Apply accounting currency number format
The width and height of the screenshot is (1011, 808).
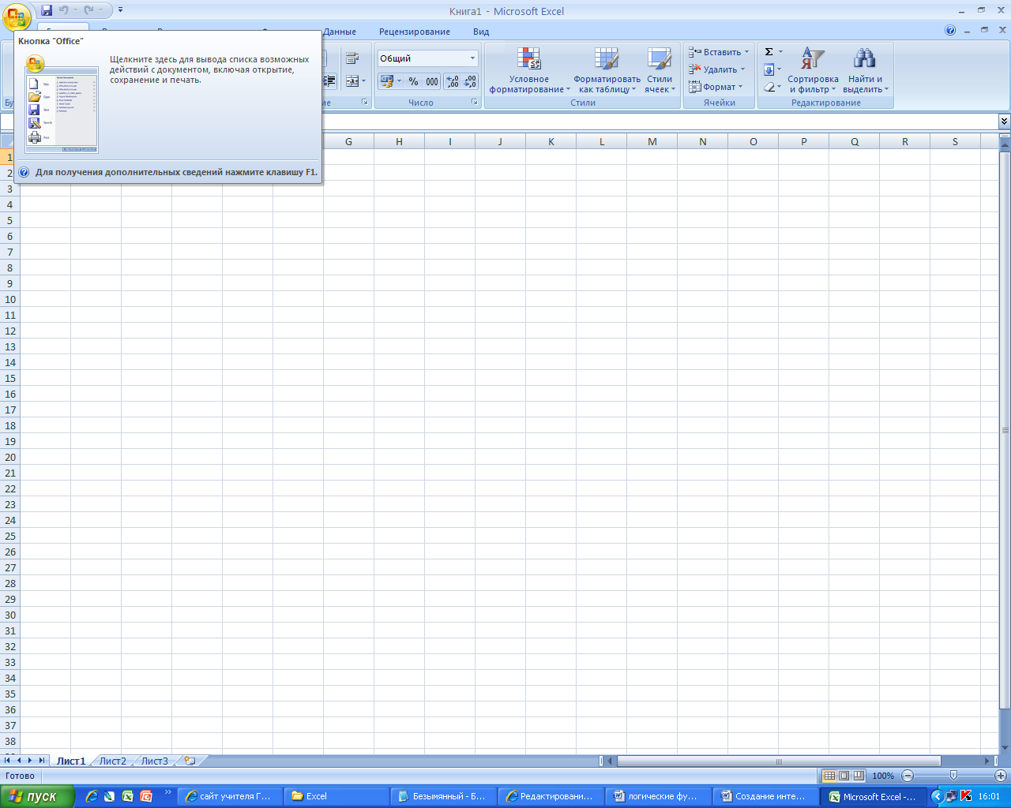point(386,81)
